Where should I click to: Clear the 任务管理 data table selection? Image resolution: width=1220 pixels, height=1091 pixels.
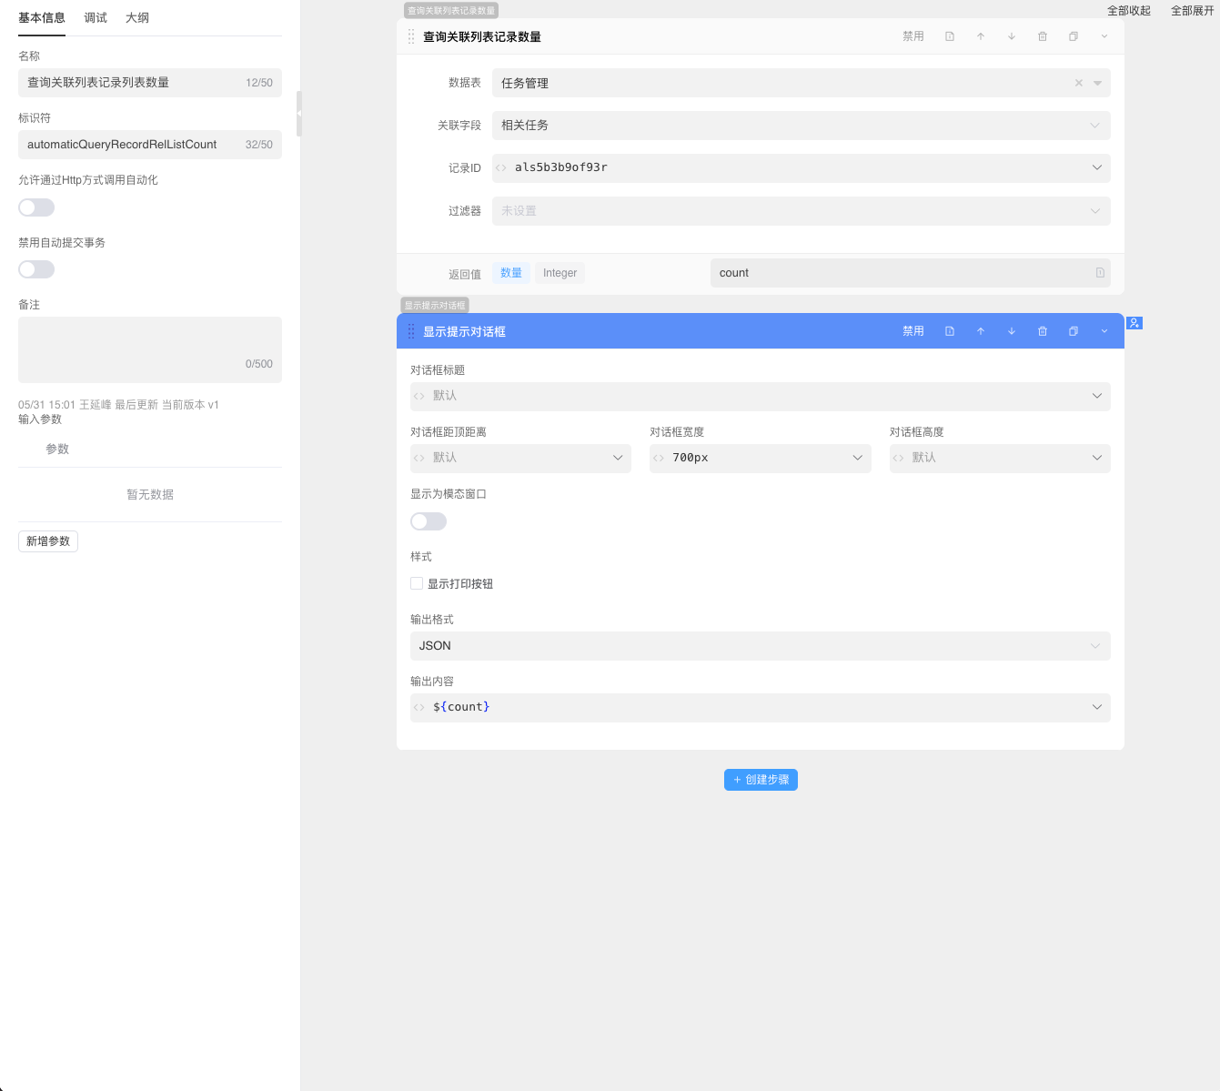click(1079, 83)
